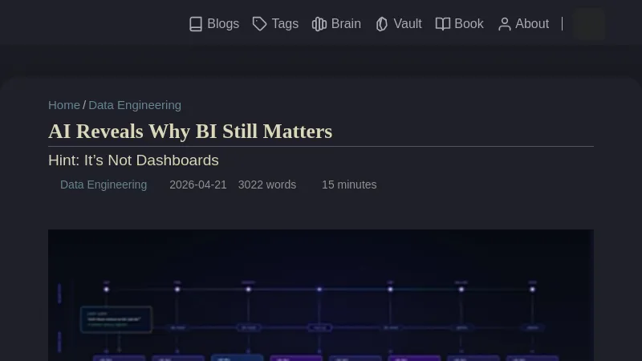Open the Blogs menu item
Image resolution: width=642 pixels, height=361 pixels.
(x=223, y=24)
